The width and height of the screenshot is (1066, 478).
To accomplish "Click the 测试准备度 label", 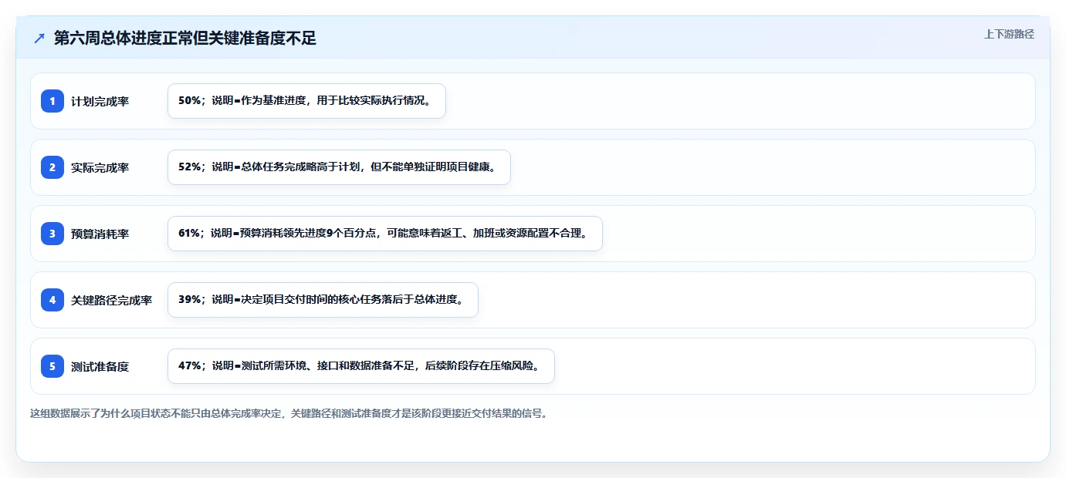I will click(x=100, y=366).
